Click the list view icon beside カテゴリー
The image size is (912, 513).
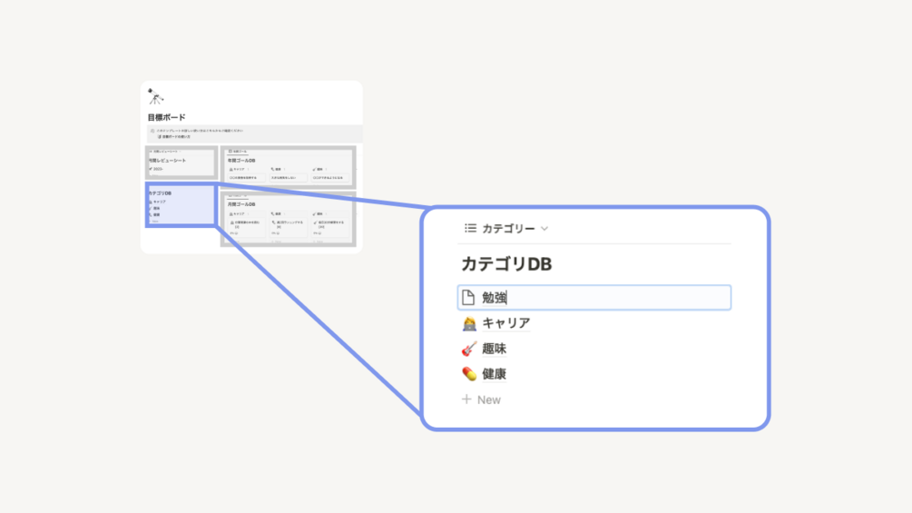pyautogui.click(x=470, y=229)
